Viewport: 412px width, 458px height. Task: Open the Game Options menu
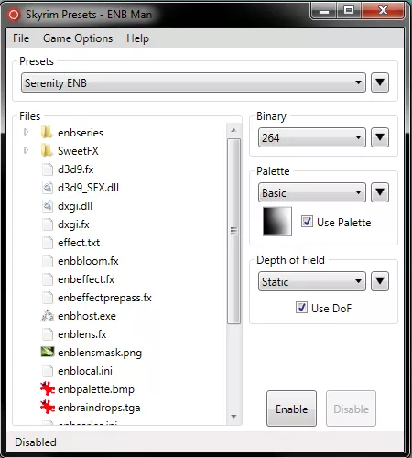pos(78,38)
